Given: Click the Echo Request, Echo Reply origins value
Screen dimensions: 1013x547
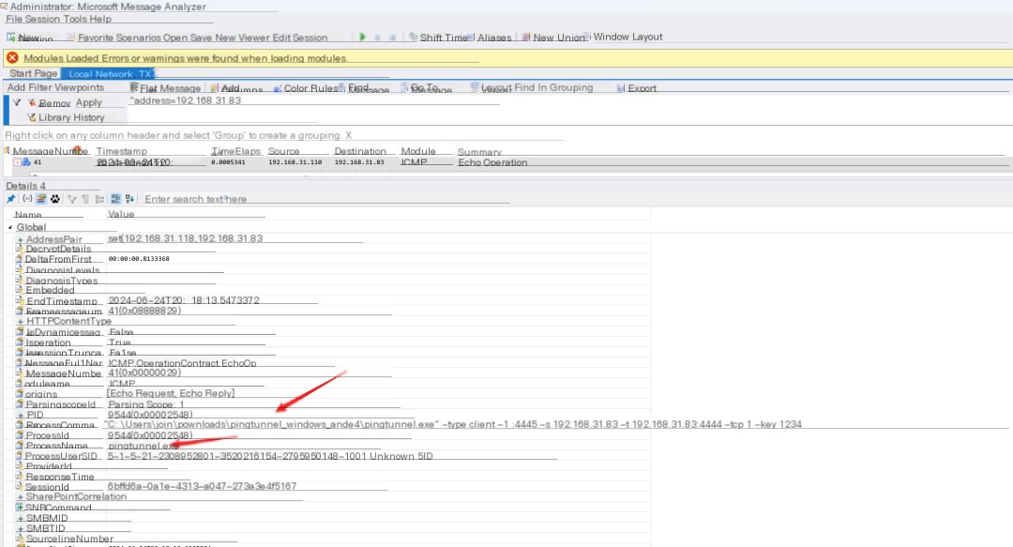Looking at the screenshot, I should tap(171, 393).
